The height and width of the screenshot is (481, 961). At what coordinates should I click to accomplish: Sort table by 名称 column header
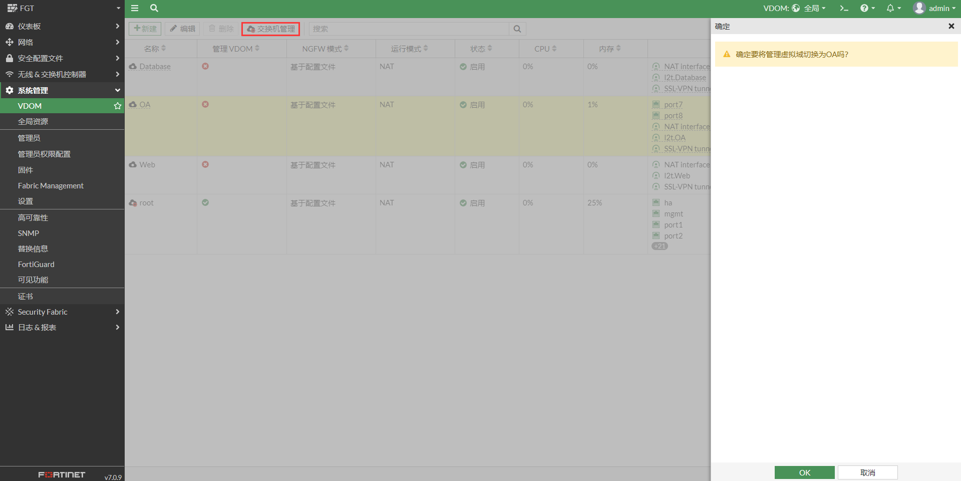pyautogui.click(x=155, y=49)
